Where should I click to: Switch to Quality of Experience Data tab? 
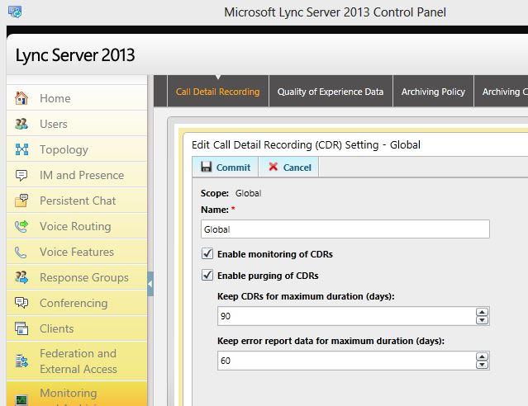330,92
